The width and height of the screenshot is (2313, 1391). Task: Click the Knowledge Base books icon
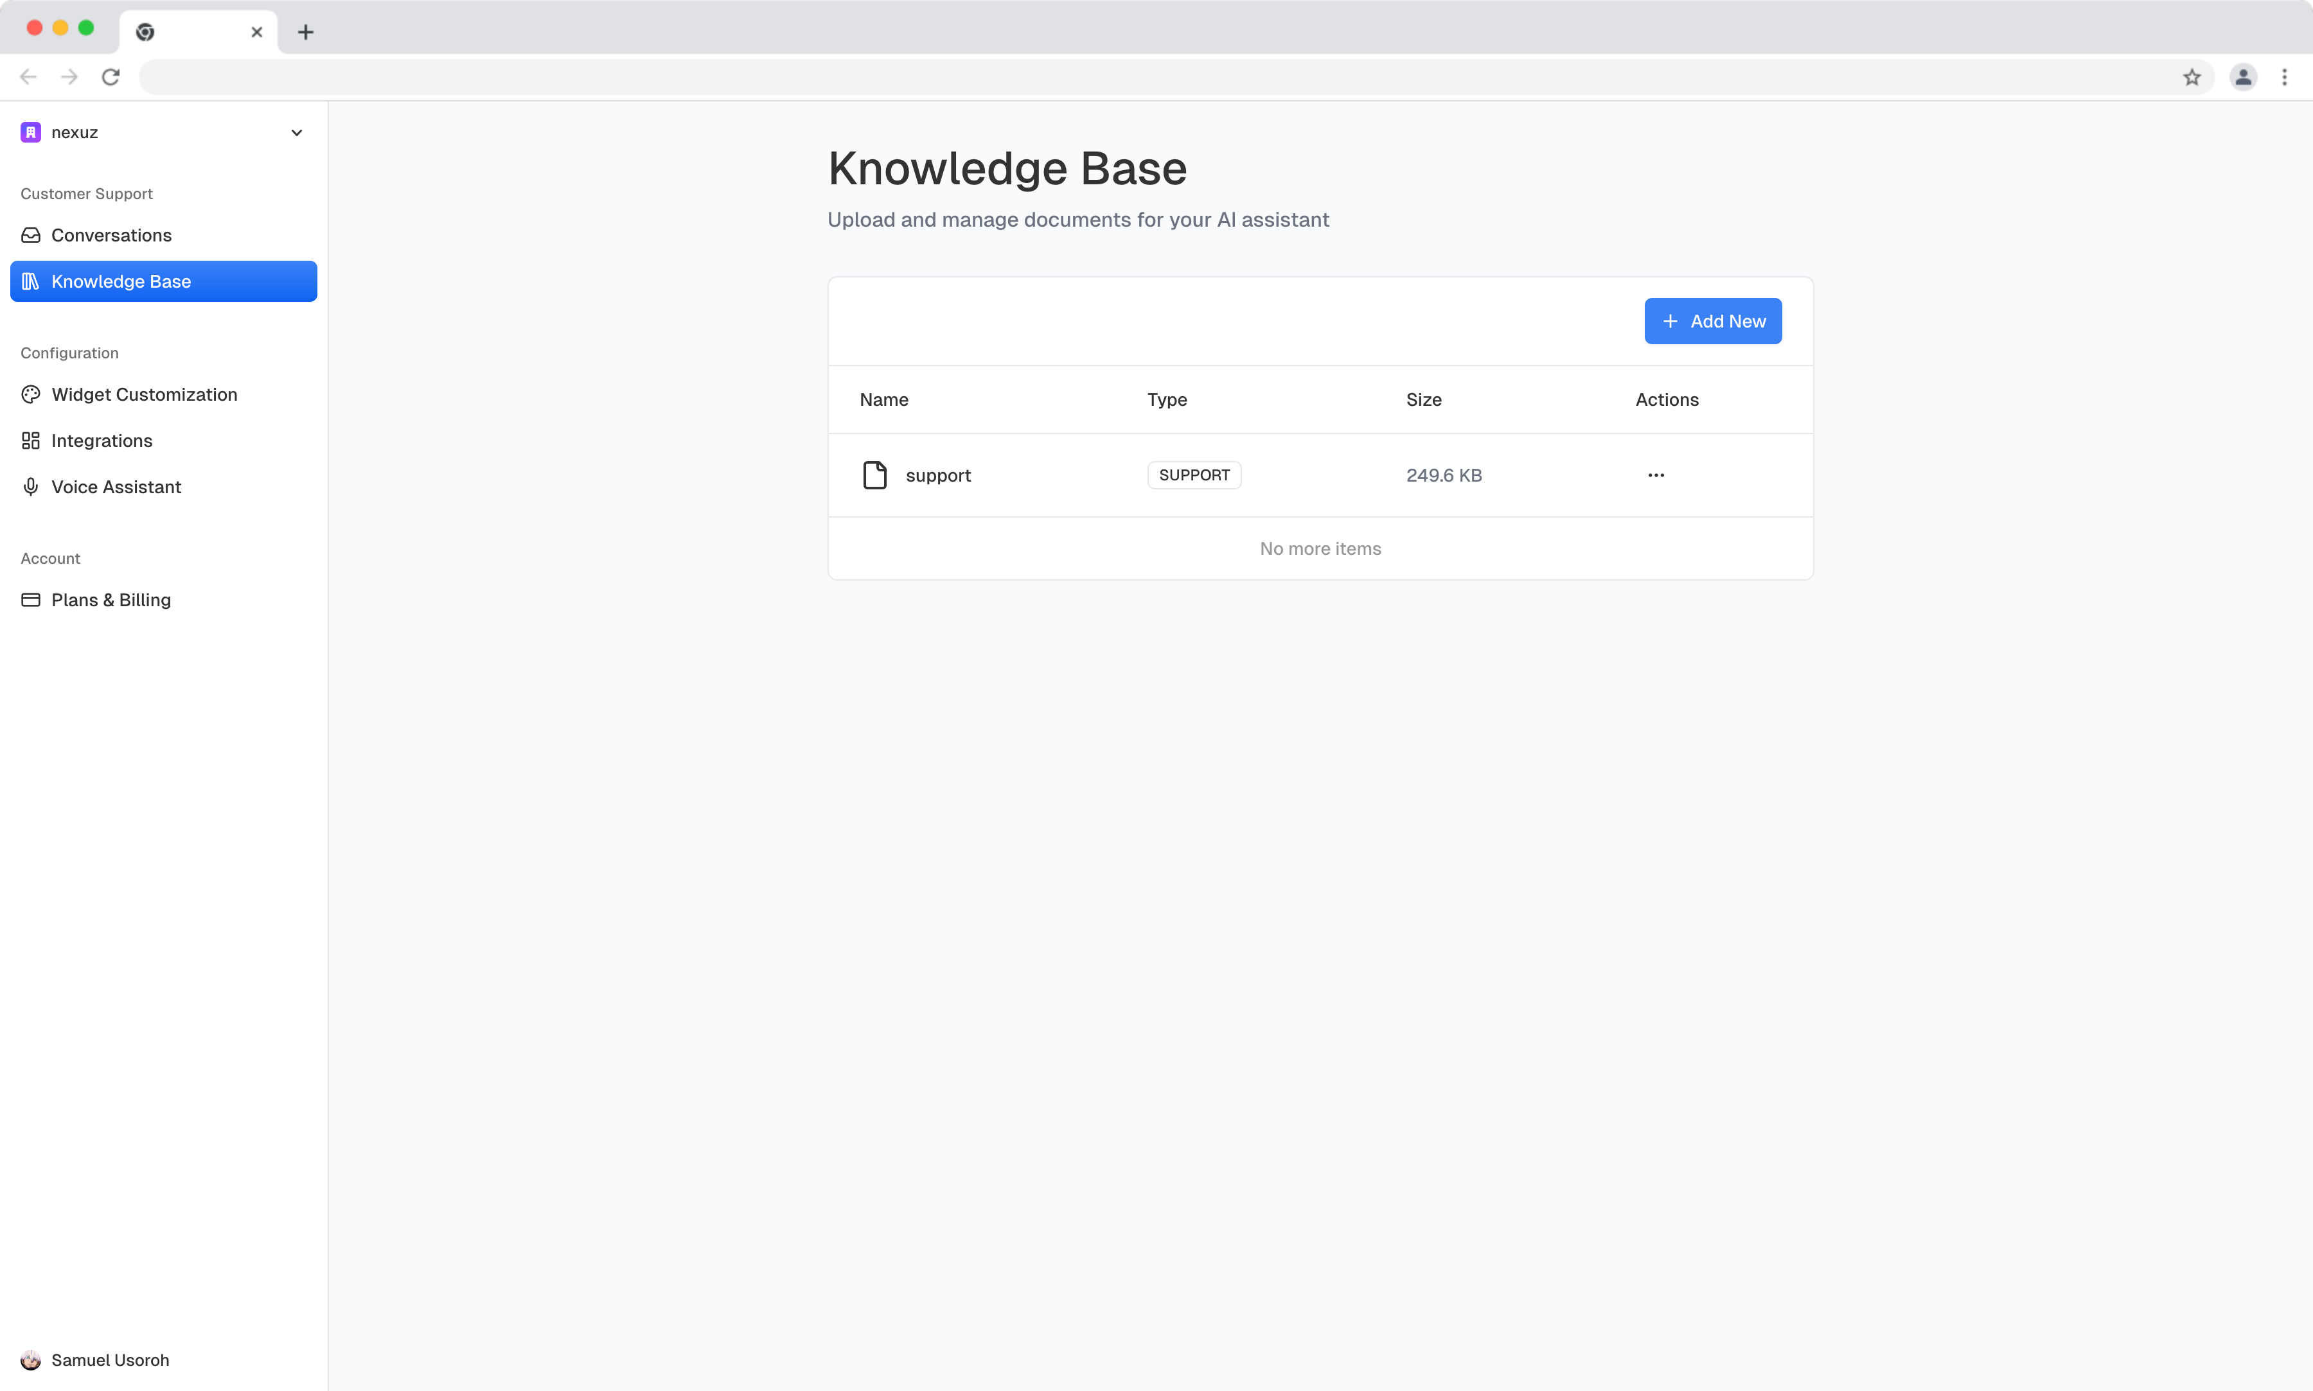coord(31,281)
